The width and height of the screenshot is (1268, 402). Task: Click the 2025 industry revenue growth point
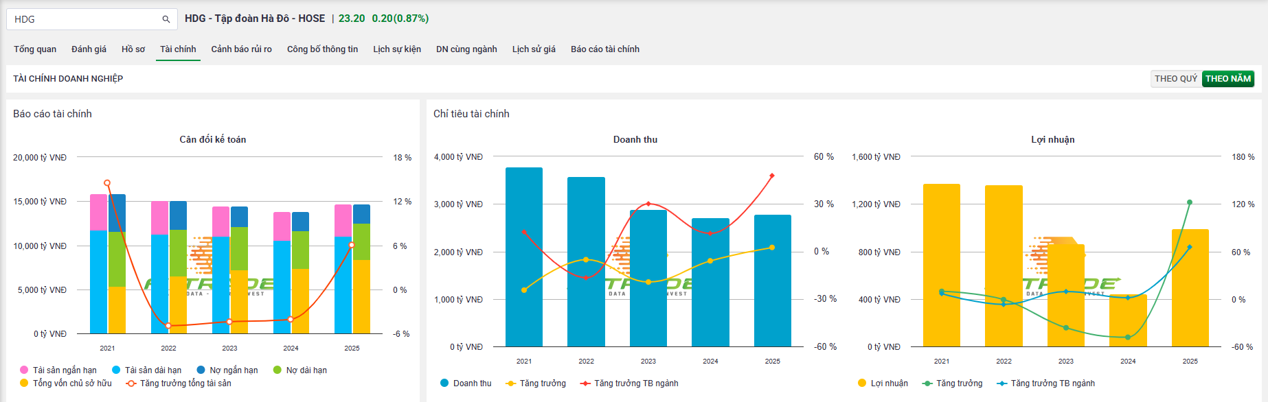coord(772,176)
